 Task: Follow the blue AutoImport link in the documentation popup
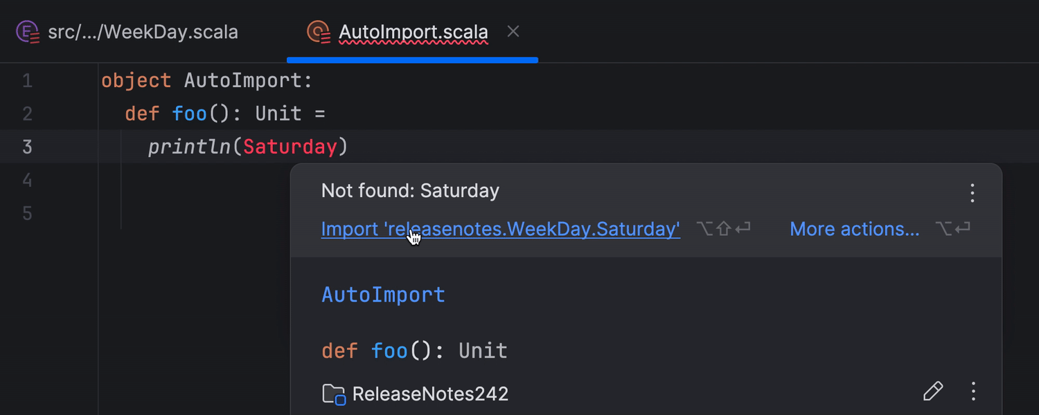(383, 295)
